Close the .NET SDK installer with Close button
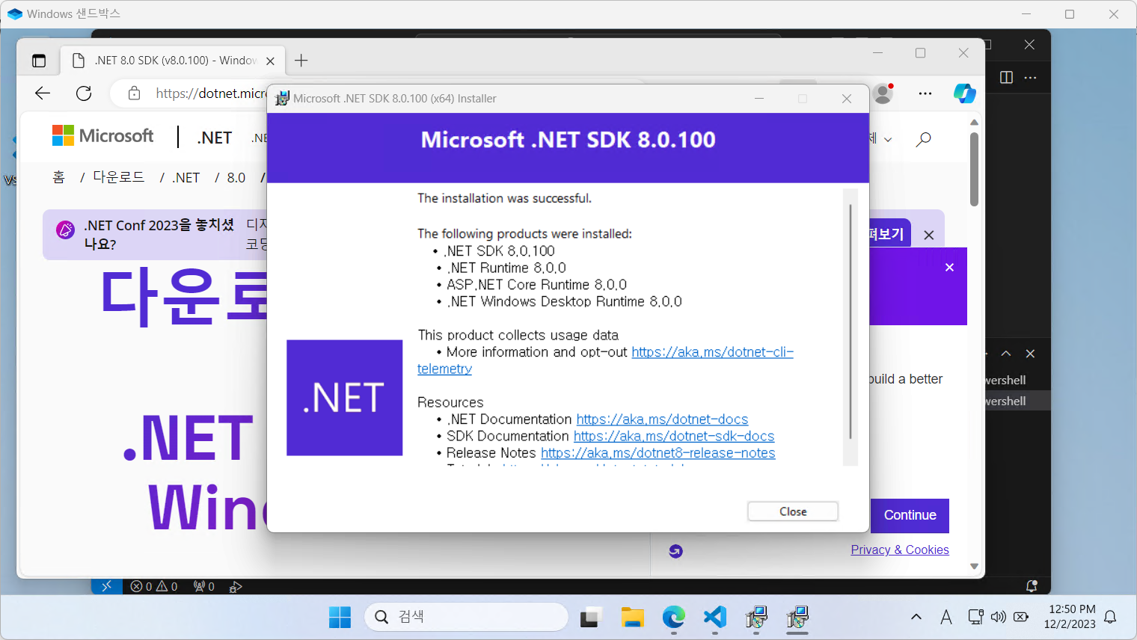1137x640 pixels. click(793, 511)
